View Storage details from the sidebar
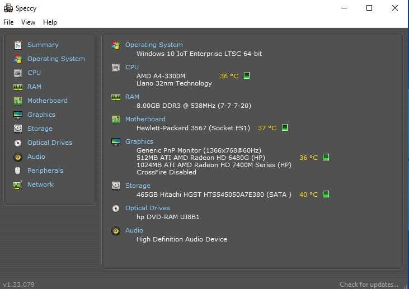This screenshot has width=409, height=289. coord(40,129)
